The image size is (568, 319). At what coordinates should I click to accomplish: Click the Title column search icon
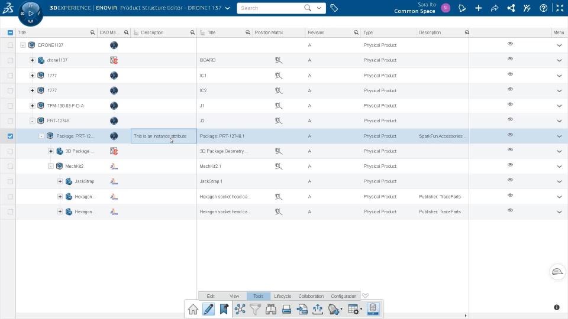[92, 32]
